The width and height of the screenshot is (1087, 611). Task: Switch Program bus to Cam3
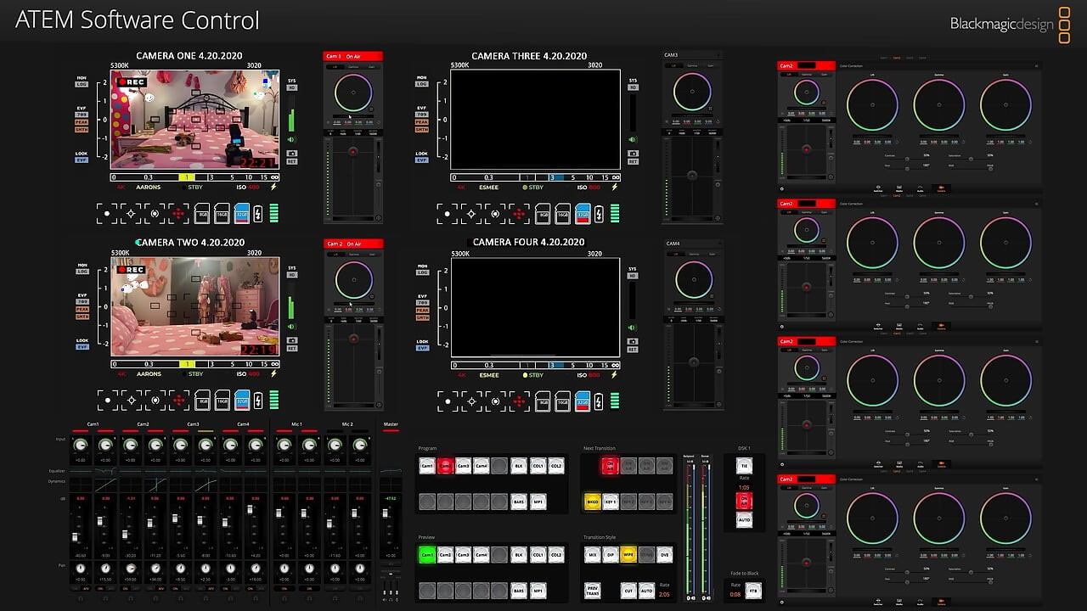463,466
